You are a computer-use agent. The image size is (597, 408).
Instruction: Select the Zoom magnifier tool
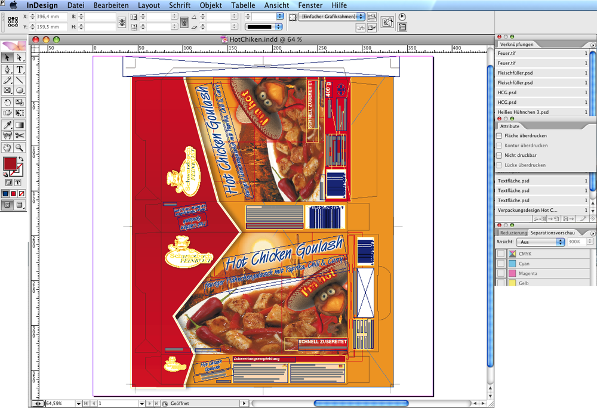click(x=20, y=147)
